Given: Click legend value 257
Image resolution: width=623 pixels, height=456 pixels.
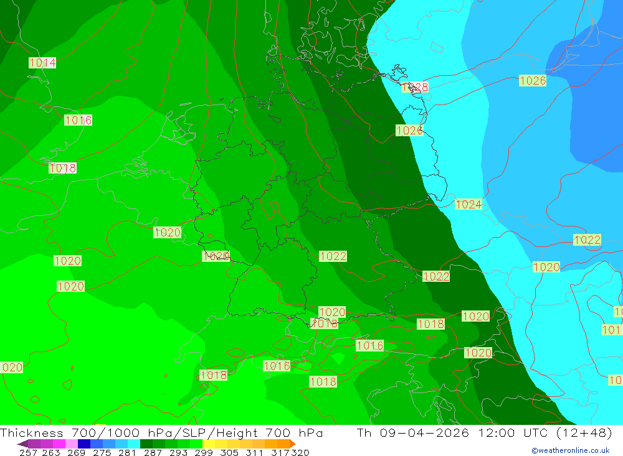Looking at the screenshot, I should click(x=28, y=453).
